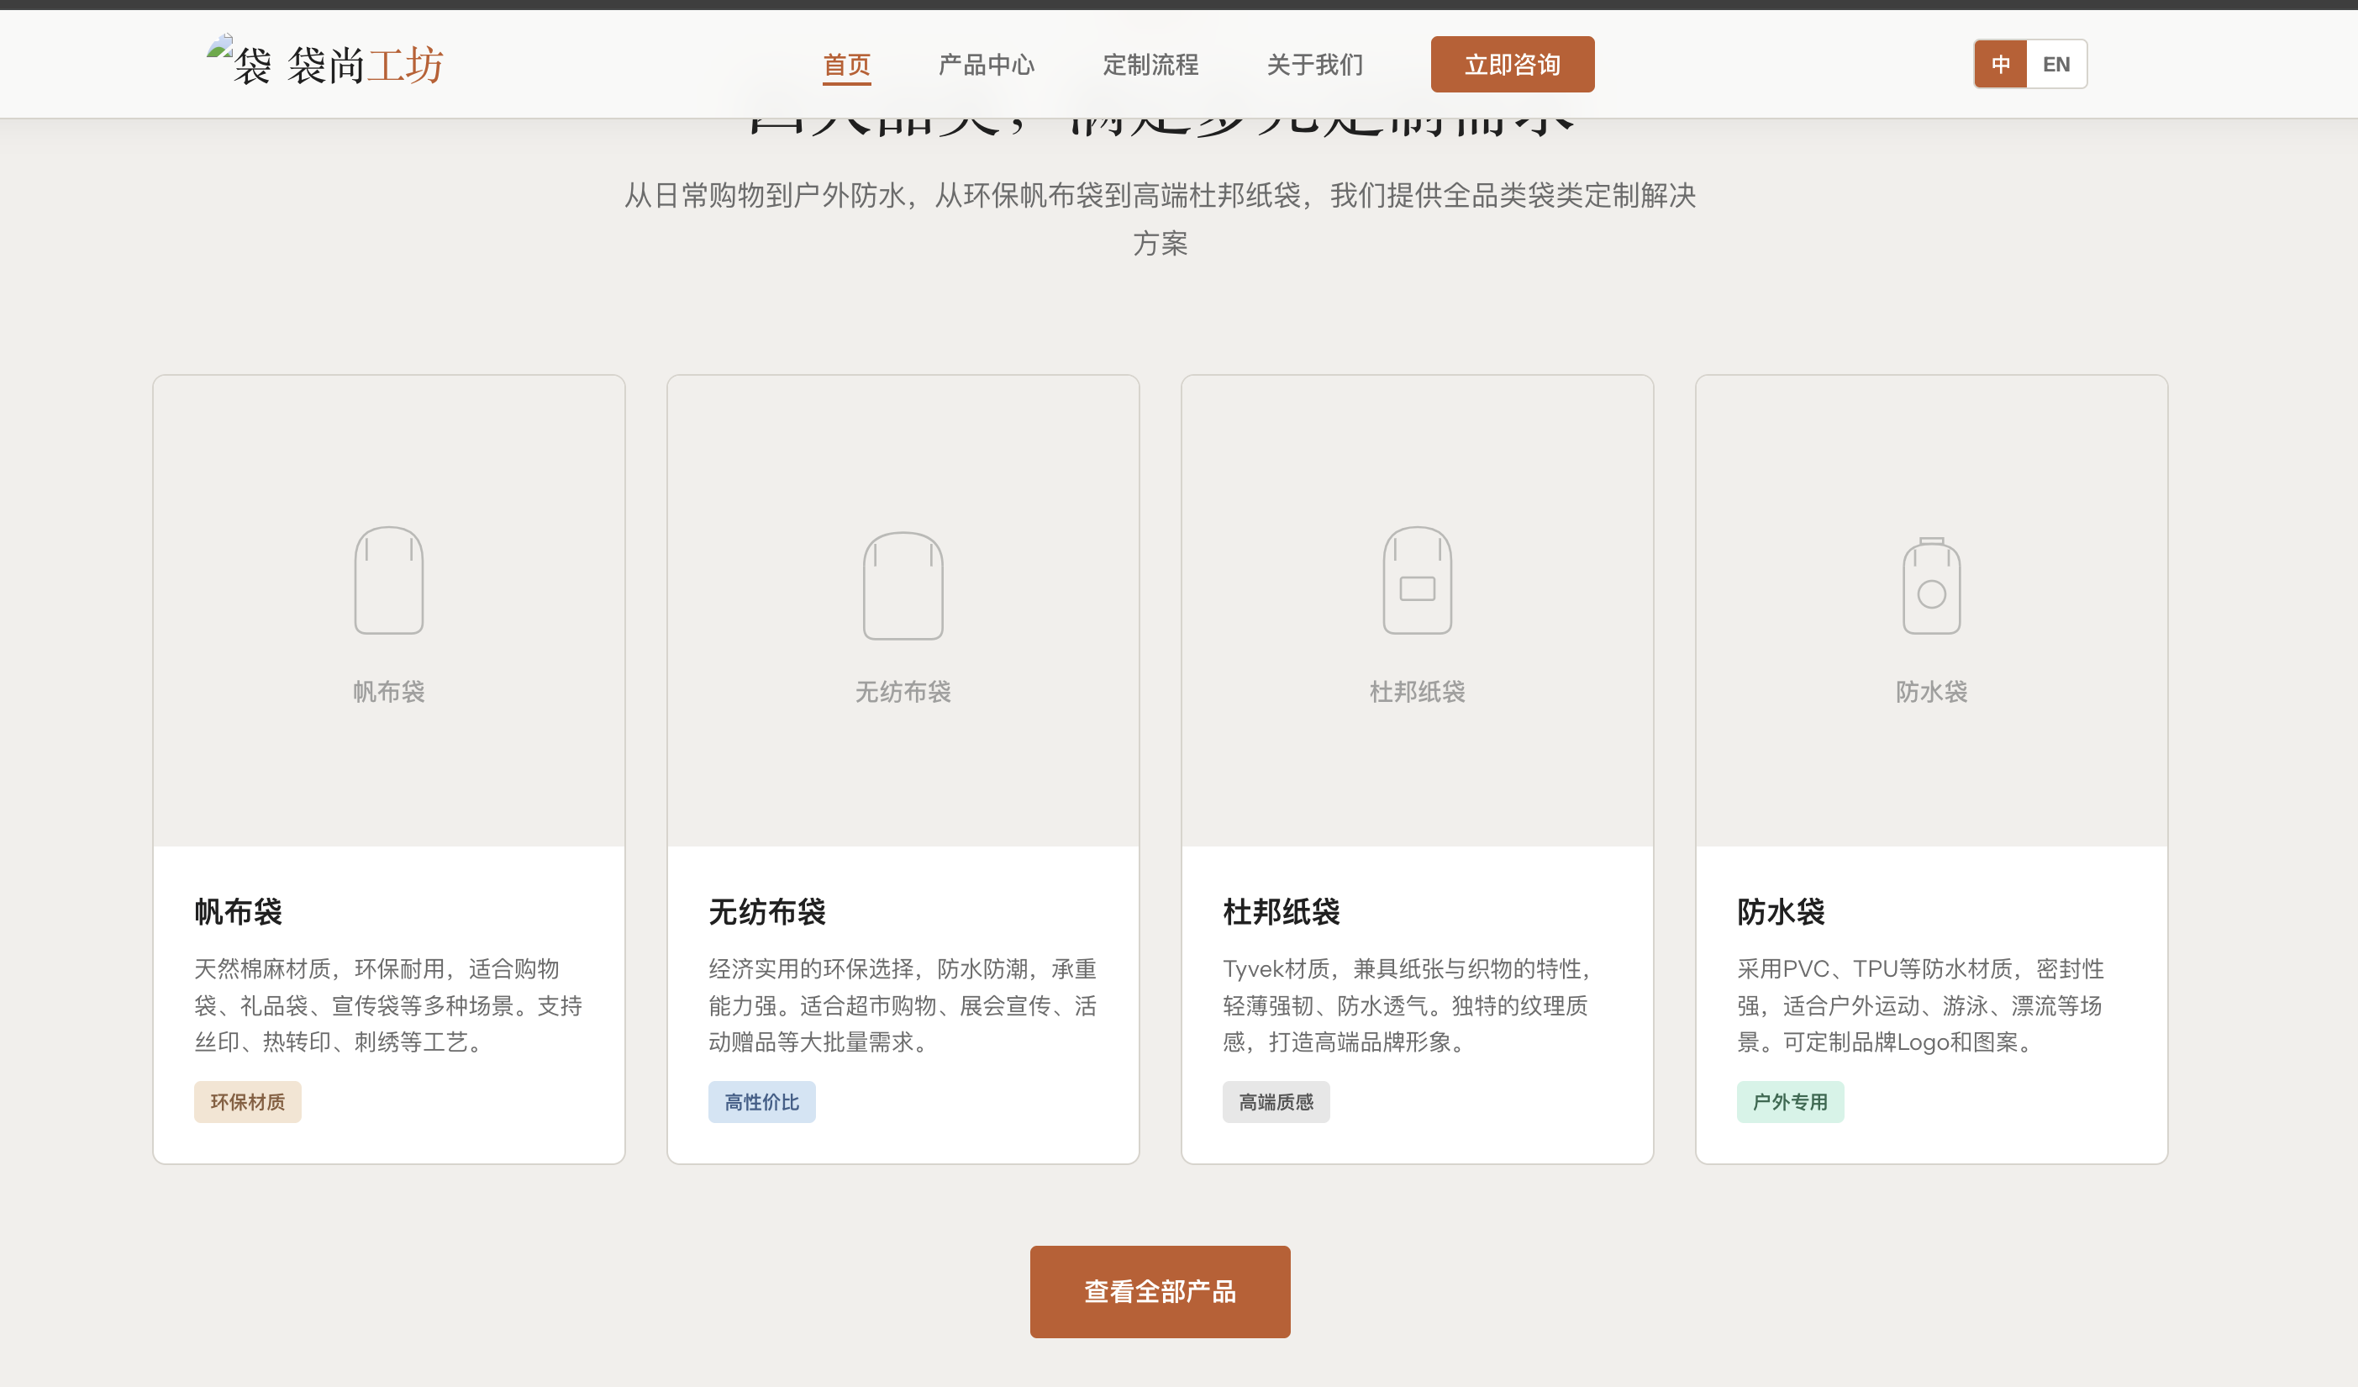Click the 环保材质 tag
The width and height of the screenshot is (2358, 1387).
pyautogui.click(x=248, y=1103)
